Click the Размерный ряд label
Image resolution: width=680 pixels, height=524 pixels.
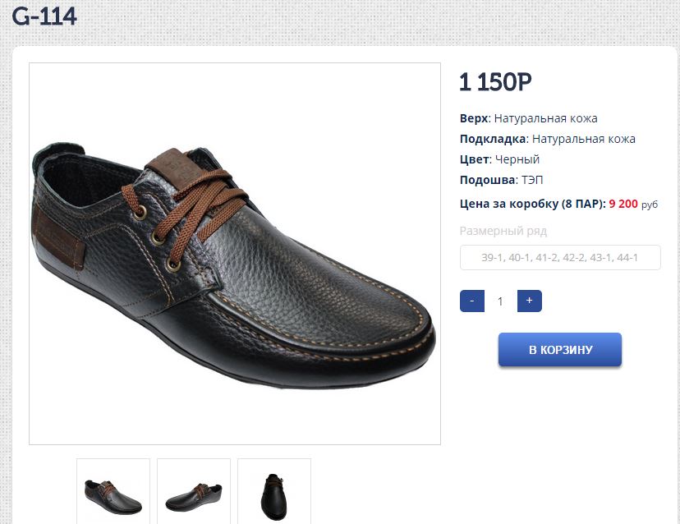pos(503,231)
